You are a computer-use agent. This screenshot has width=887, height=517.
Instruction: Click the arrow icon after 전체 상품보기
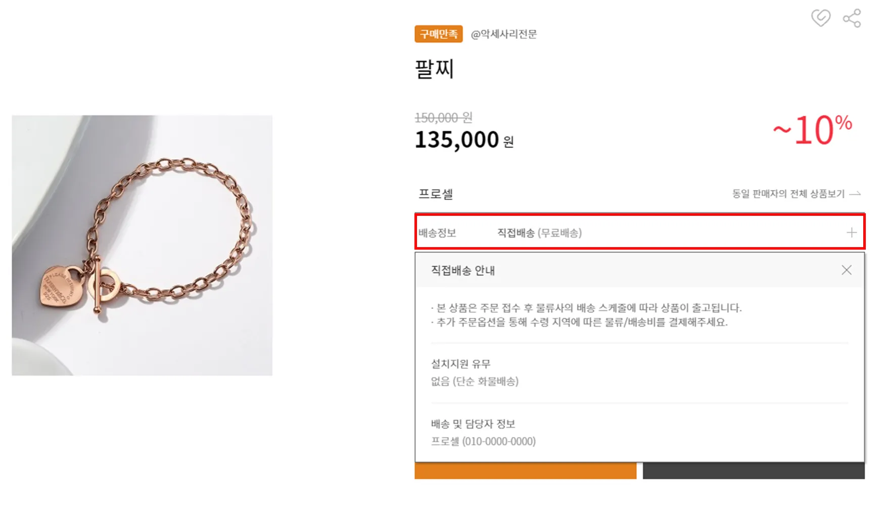coord(855,194)
